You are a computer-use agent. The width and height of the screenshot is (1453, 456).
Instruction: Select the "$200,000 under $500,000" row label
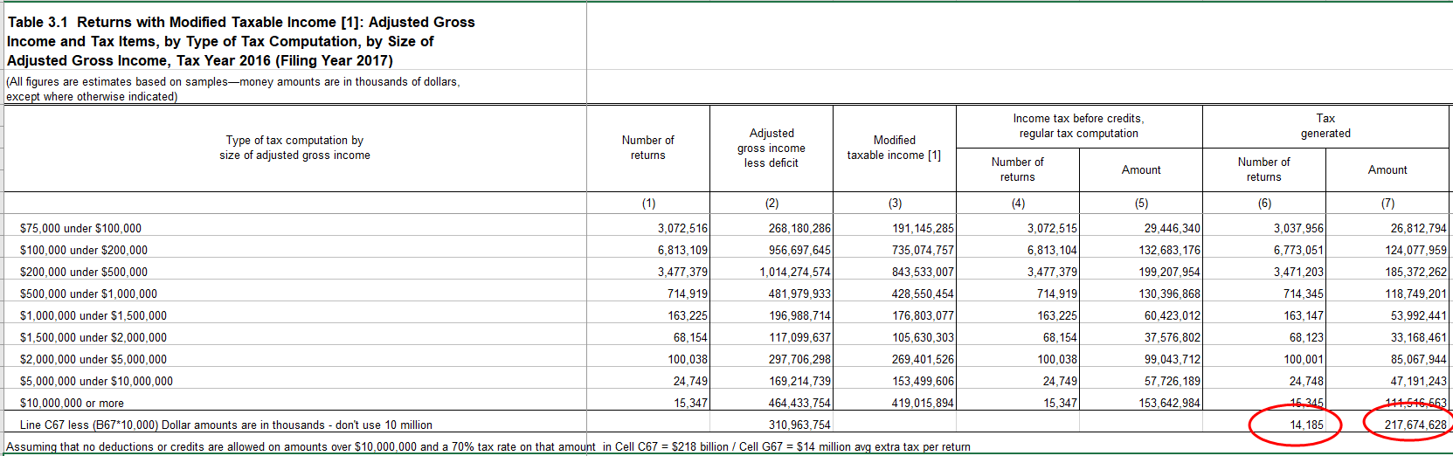click(x=84, y=272)
